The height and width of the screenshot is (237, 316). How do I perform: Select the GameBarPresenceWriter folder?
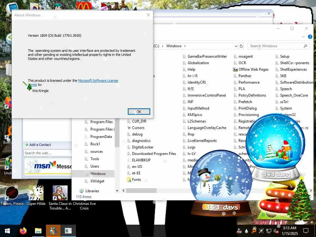(x=207, y=56)
